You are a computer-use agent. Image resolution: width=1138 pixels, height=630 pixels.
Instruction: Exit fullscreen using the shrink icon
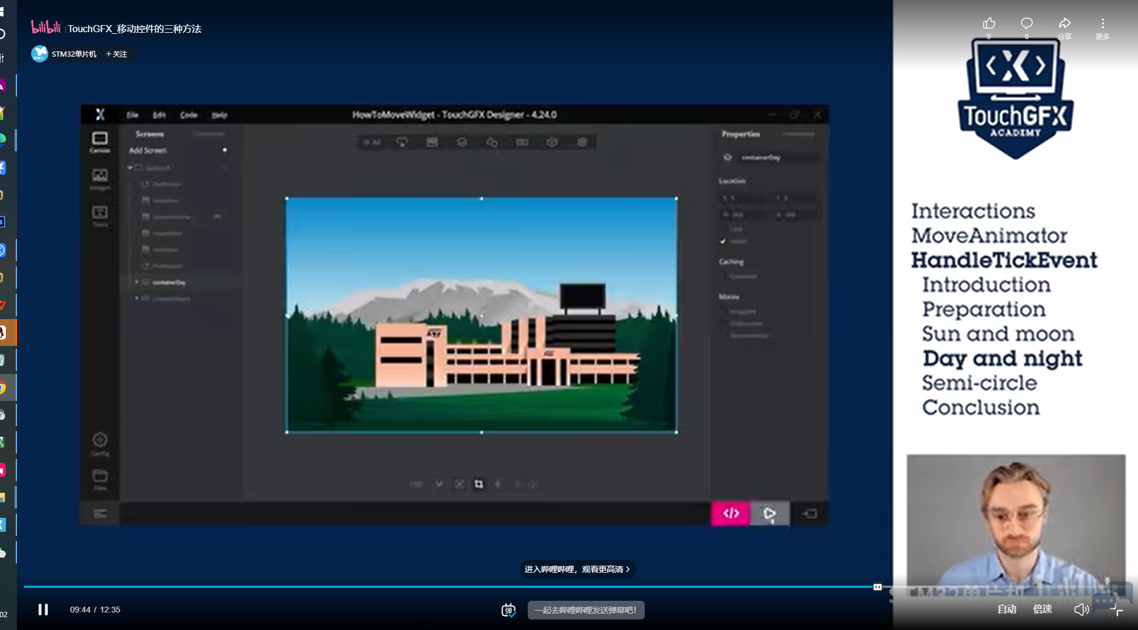tap(1116, 610)
